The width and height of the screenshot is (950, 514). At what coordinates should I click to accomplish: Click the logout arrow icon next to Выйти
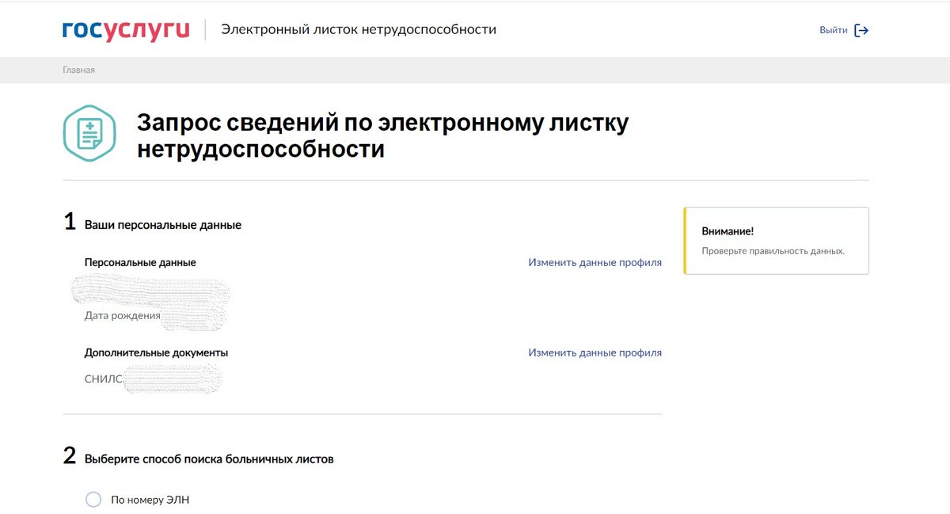click(x=863, y=29)
